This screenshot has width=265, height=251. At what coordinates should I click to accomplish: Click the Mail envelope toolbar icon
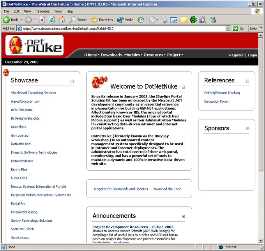(152, 20)
